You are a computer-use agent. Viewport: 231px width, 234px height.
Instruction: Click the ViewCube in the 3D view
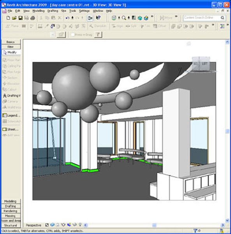pyautogui.click(x=201, y=64)
